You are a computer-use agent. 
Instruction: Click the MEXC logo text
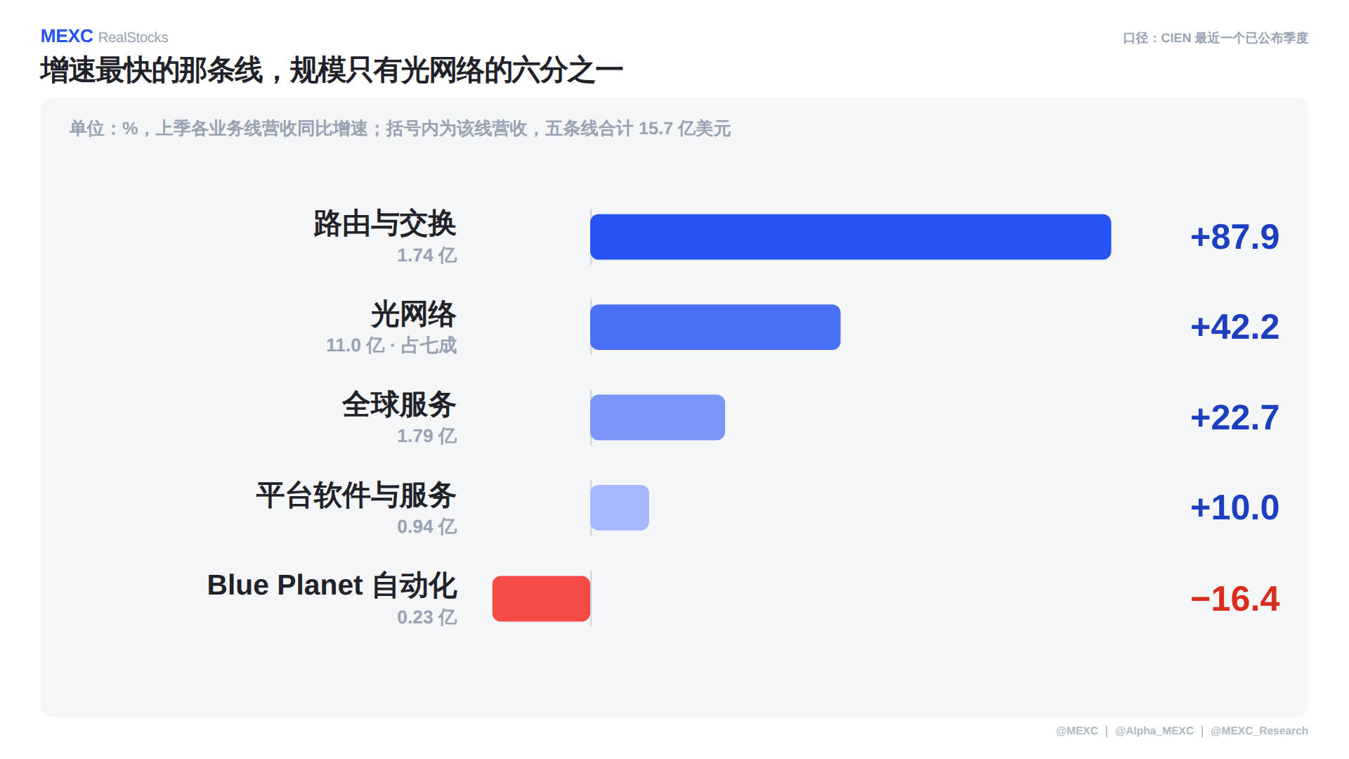(x=67, y=36)
